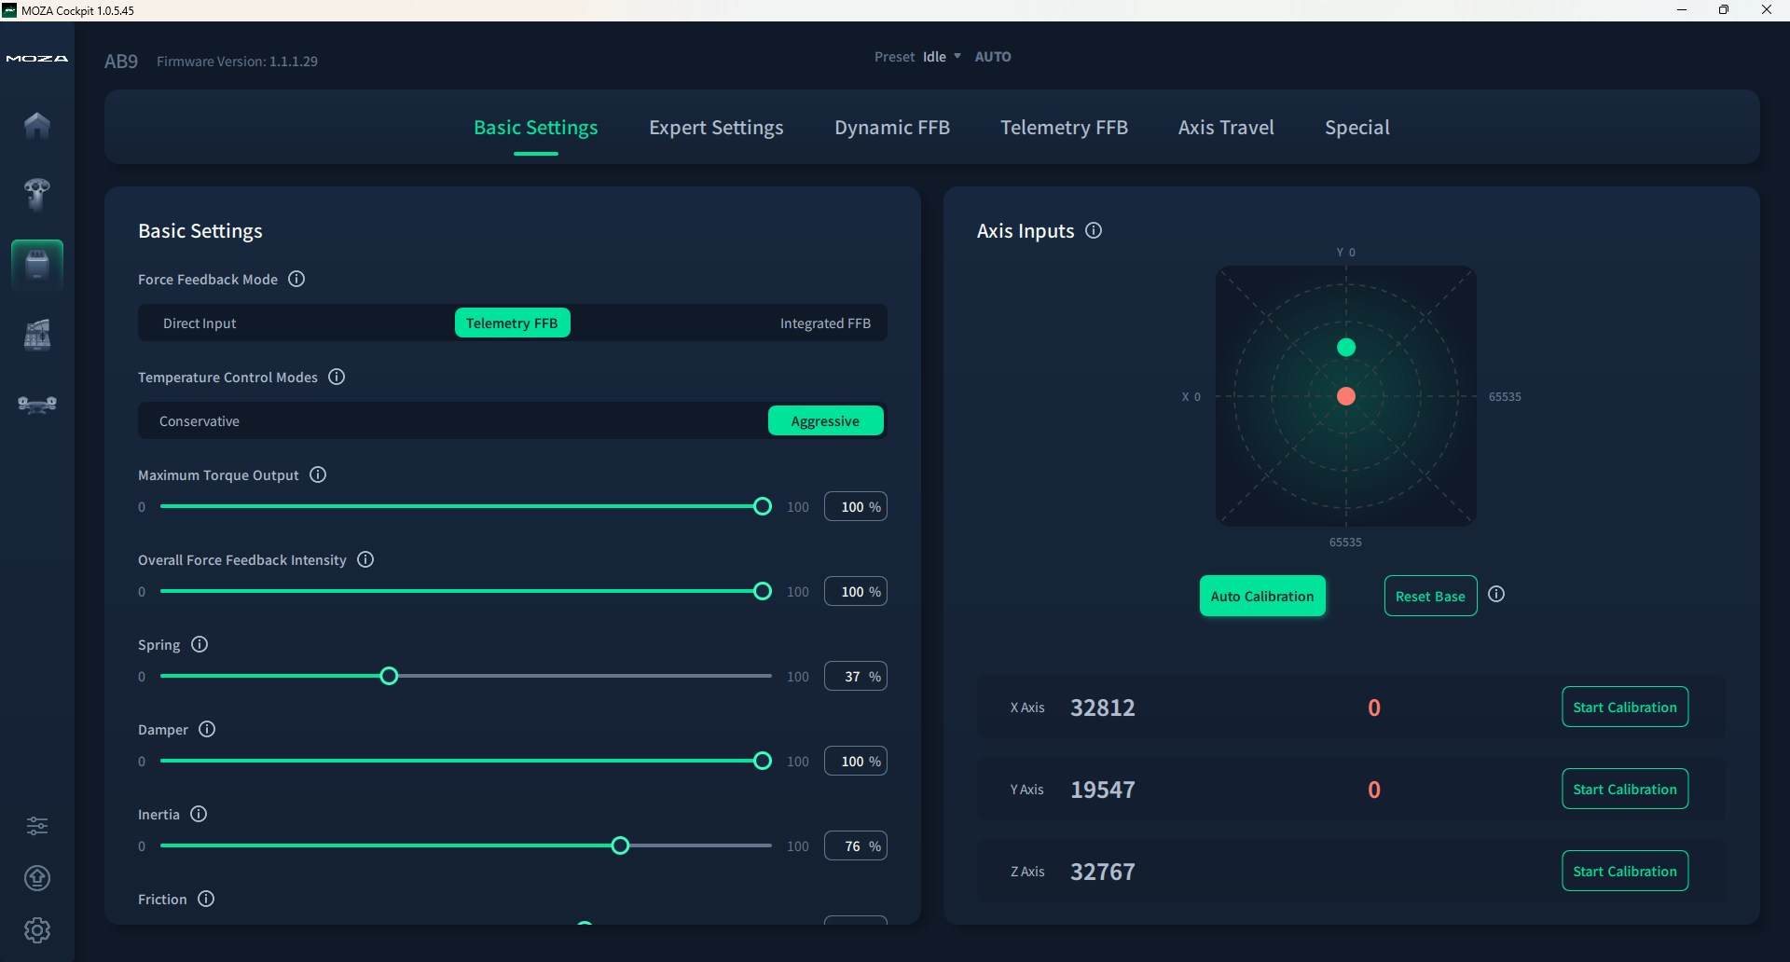This screenshot has height=962, width=1790.
Task: Open the Home page in sidebar
Action: (37, 125)
